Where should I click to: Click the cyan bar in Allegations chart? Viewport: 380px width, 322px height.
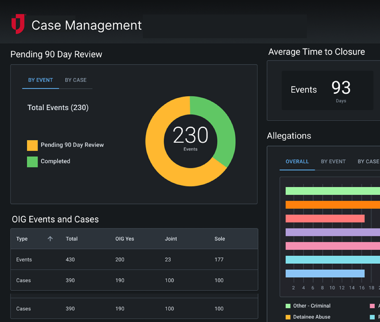333,260
